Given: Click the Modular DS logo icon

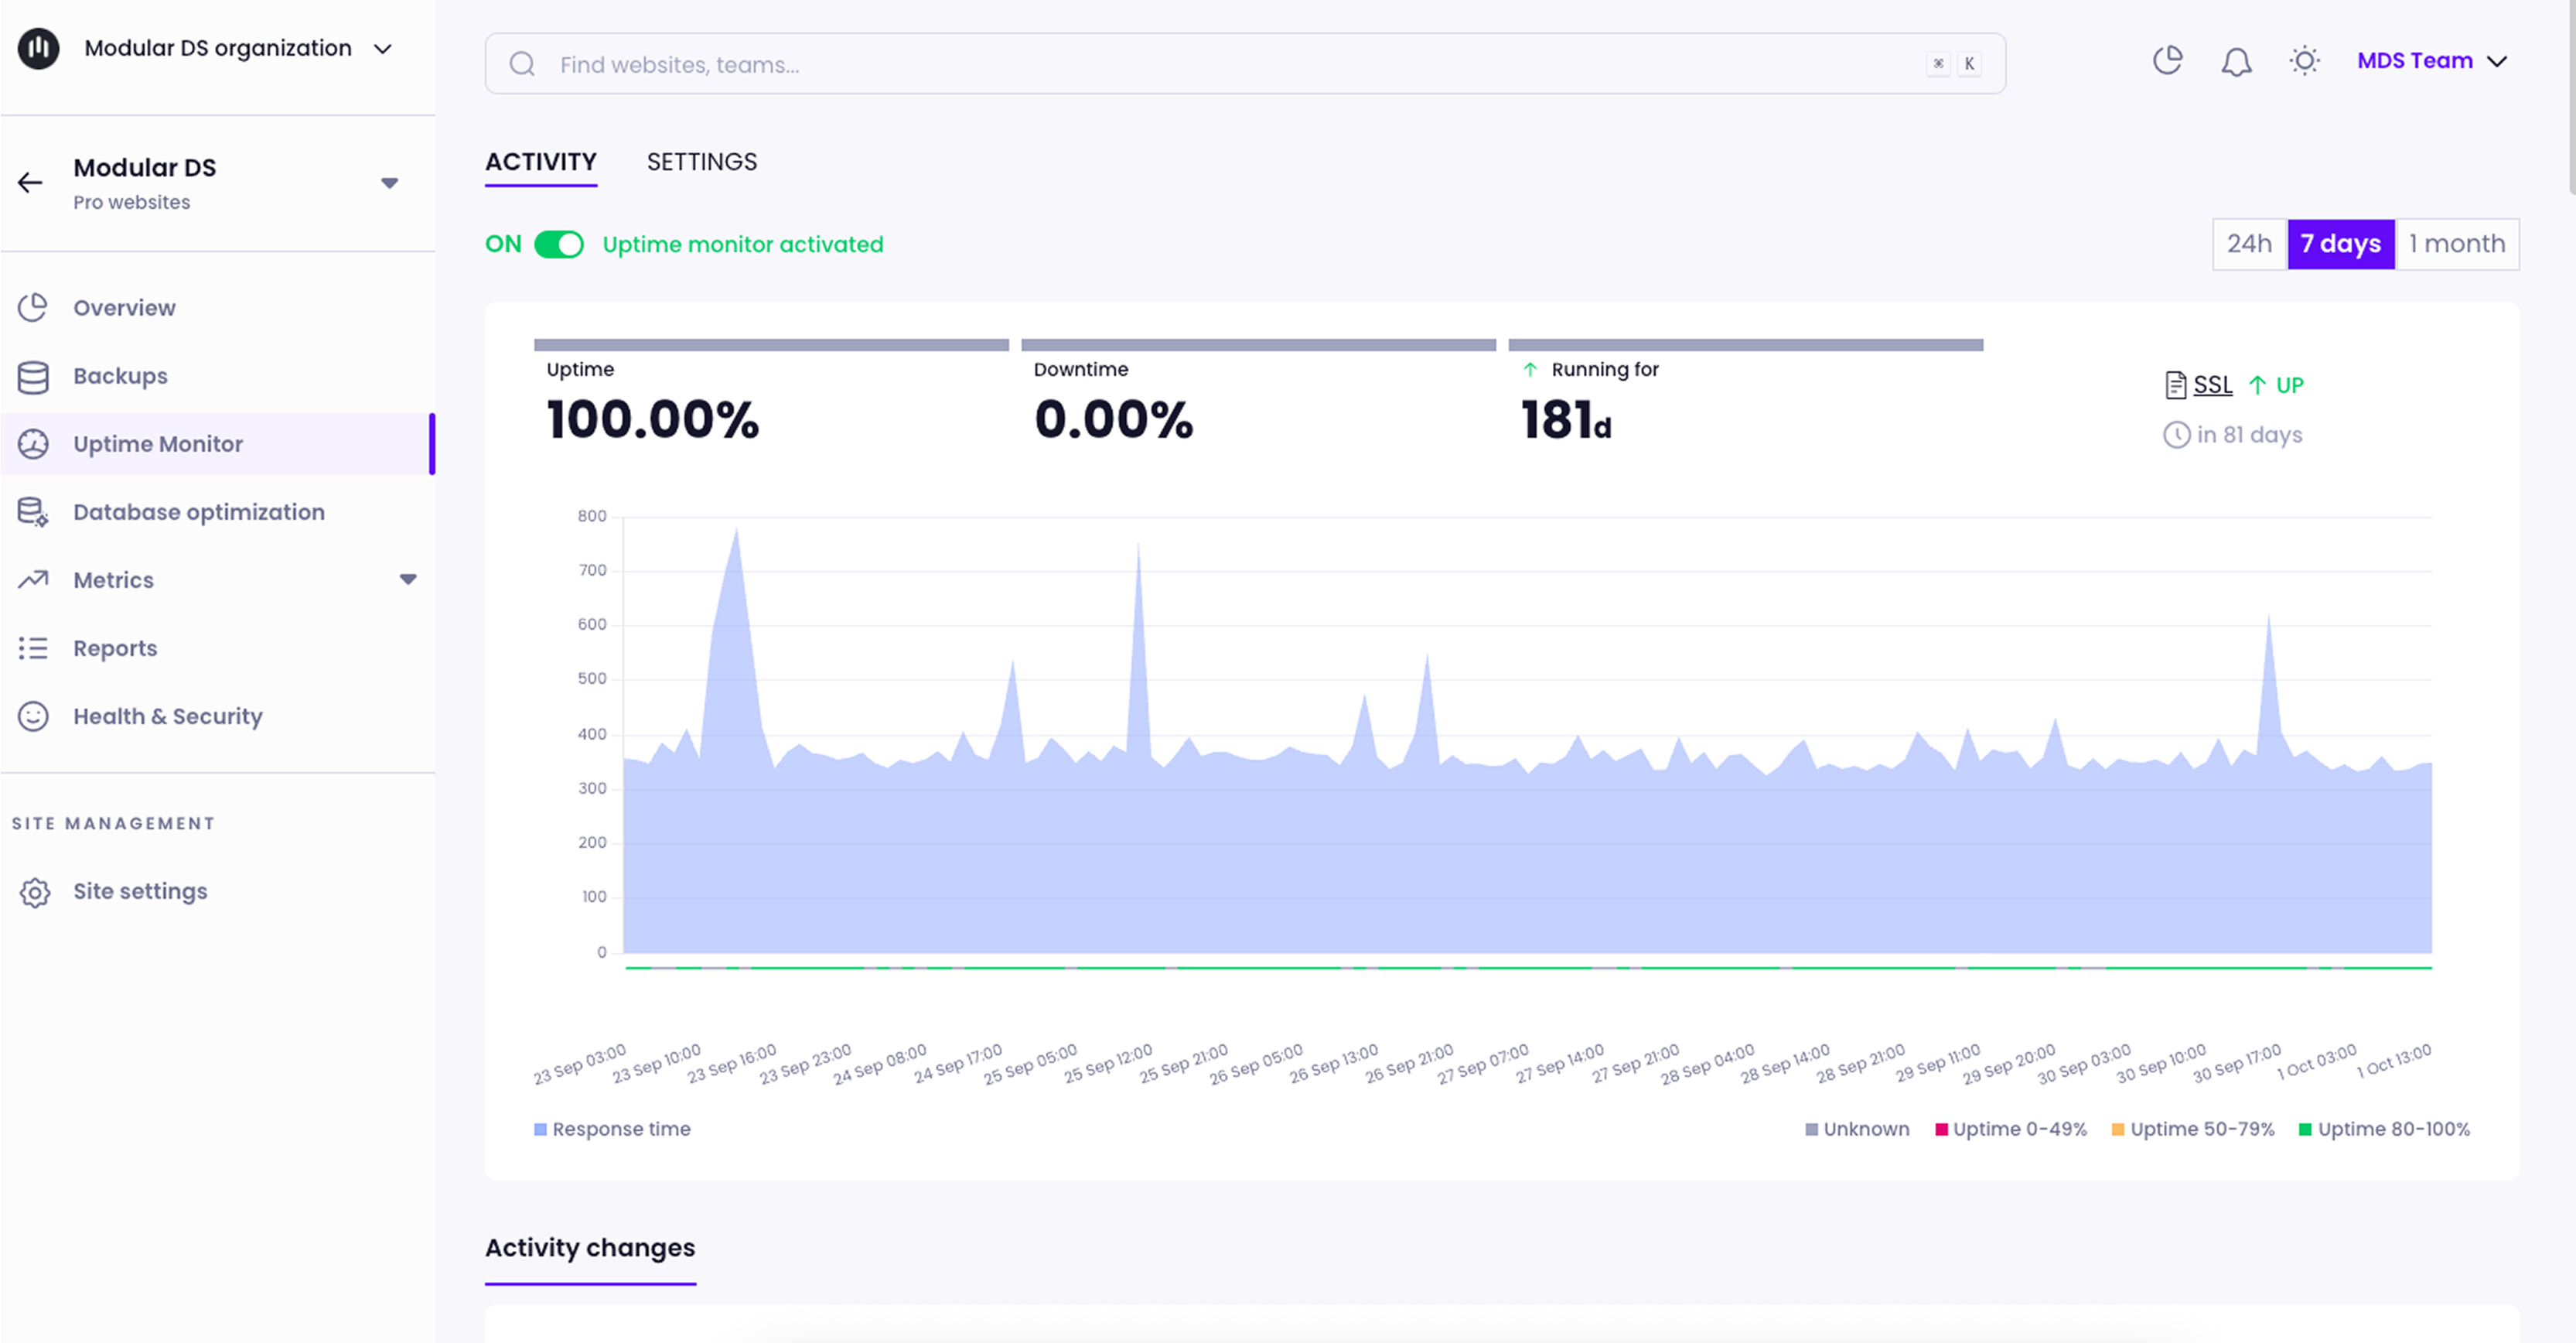Looking at the screenshot, I should pos(39,48).
